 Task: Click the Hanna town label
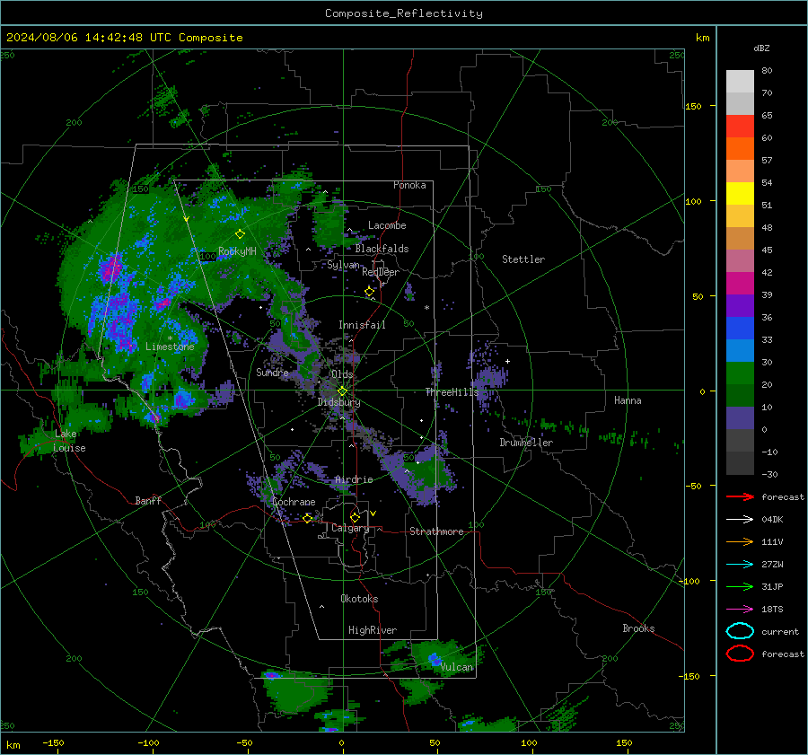[x=628, y=400]
